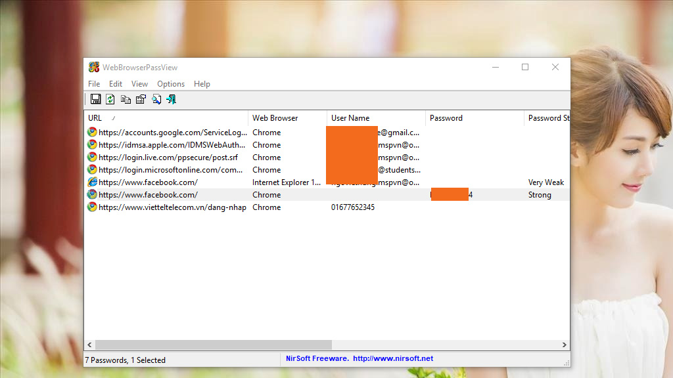Open the Properties toolbar icon
This screenshot has height=378, width=673.
point(141,100)
